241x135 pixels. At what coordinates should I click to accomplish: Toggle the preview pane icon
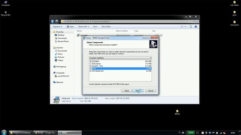[190, 27]
